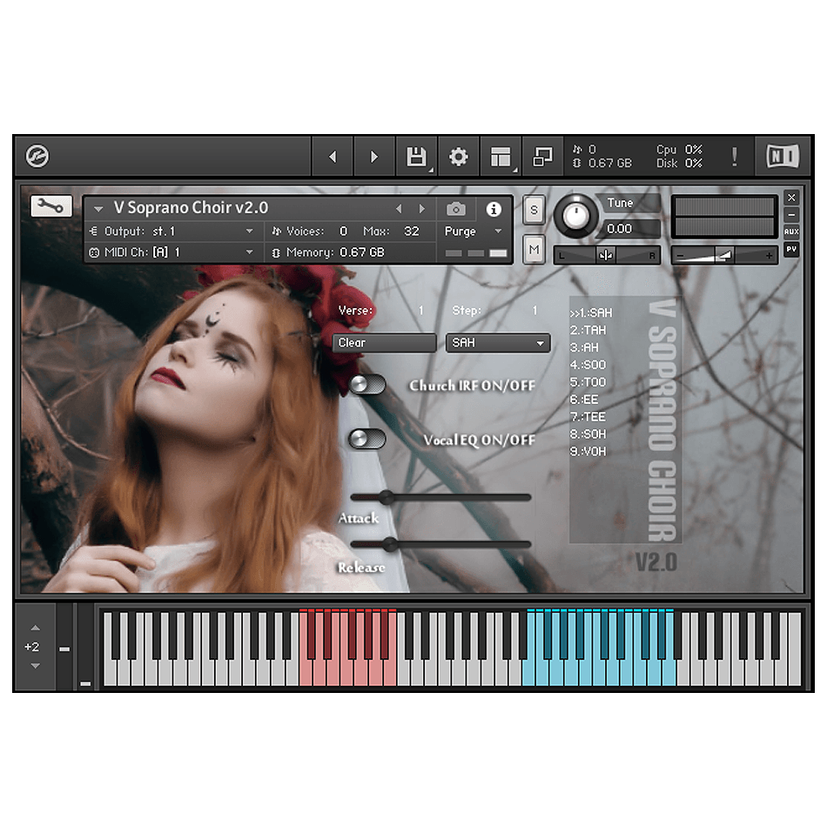
Task: Open options with the gear icon
Action: 458,157
